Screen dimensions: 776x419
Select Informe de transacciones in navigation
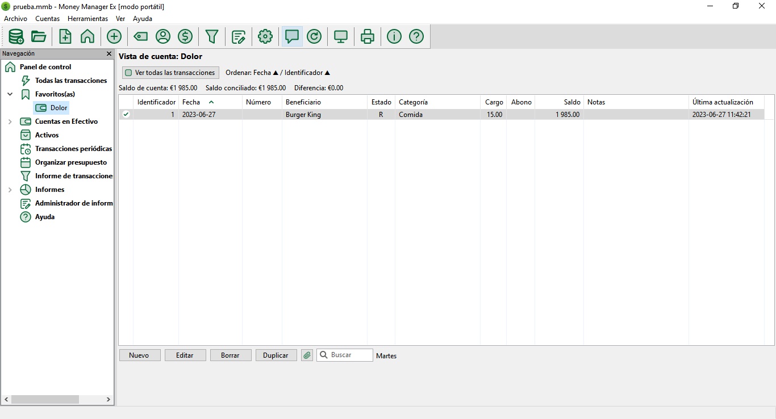73,176
